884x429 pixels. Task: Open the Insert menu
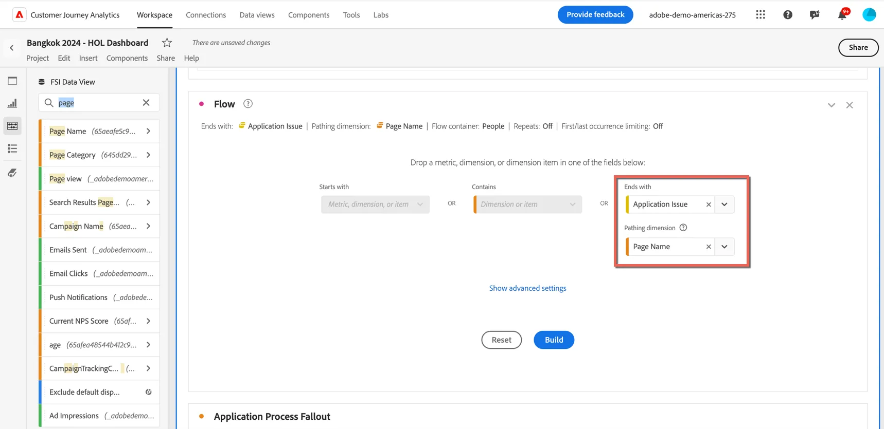tap(88, 58)
